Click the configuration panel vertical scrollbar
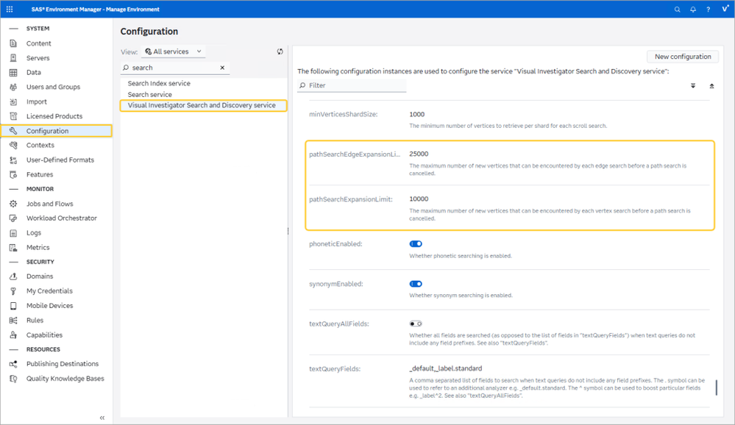The height and width of the screenshot is (425, 735). coord(717,387)
